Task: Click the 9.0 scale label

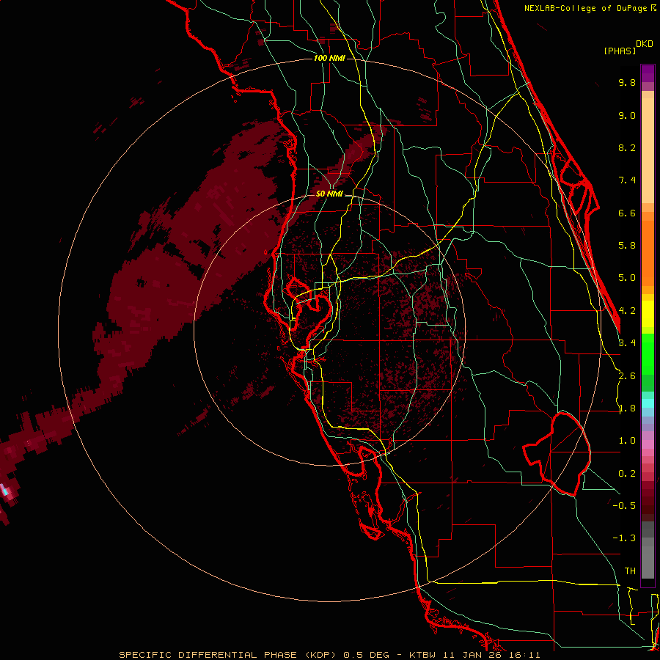Action: click(x=627, y=115)
